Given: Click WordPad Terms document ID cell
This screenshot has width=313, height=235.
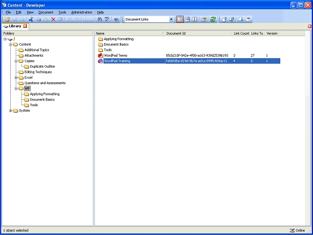Looking at the screenshot, I should tap(197, 55).
